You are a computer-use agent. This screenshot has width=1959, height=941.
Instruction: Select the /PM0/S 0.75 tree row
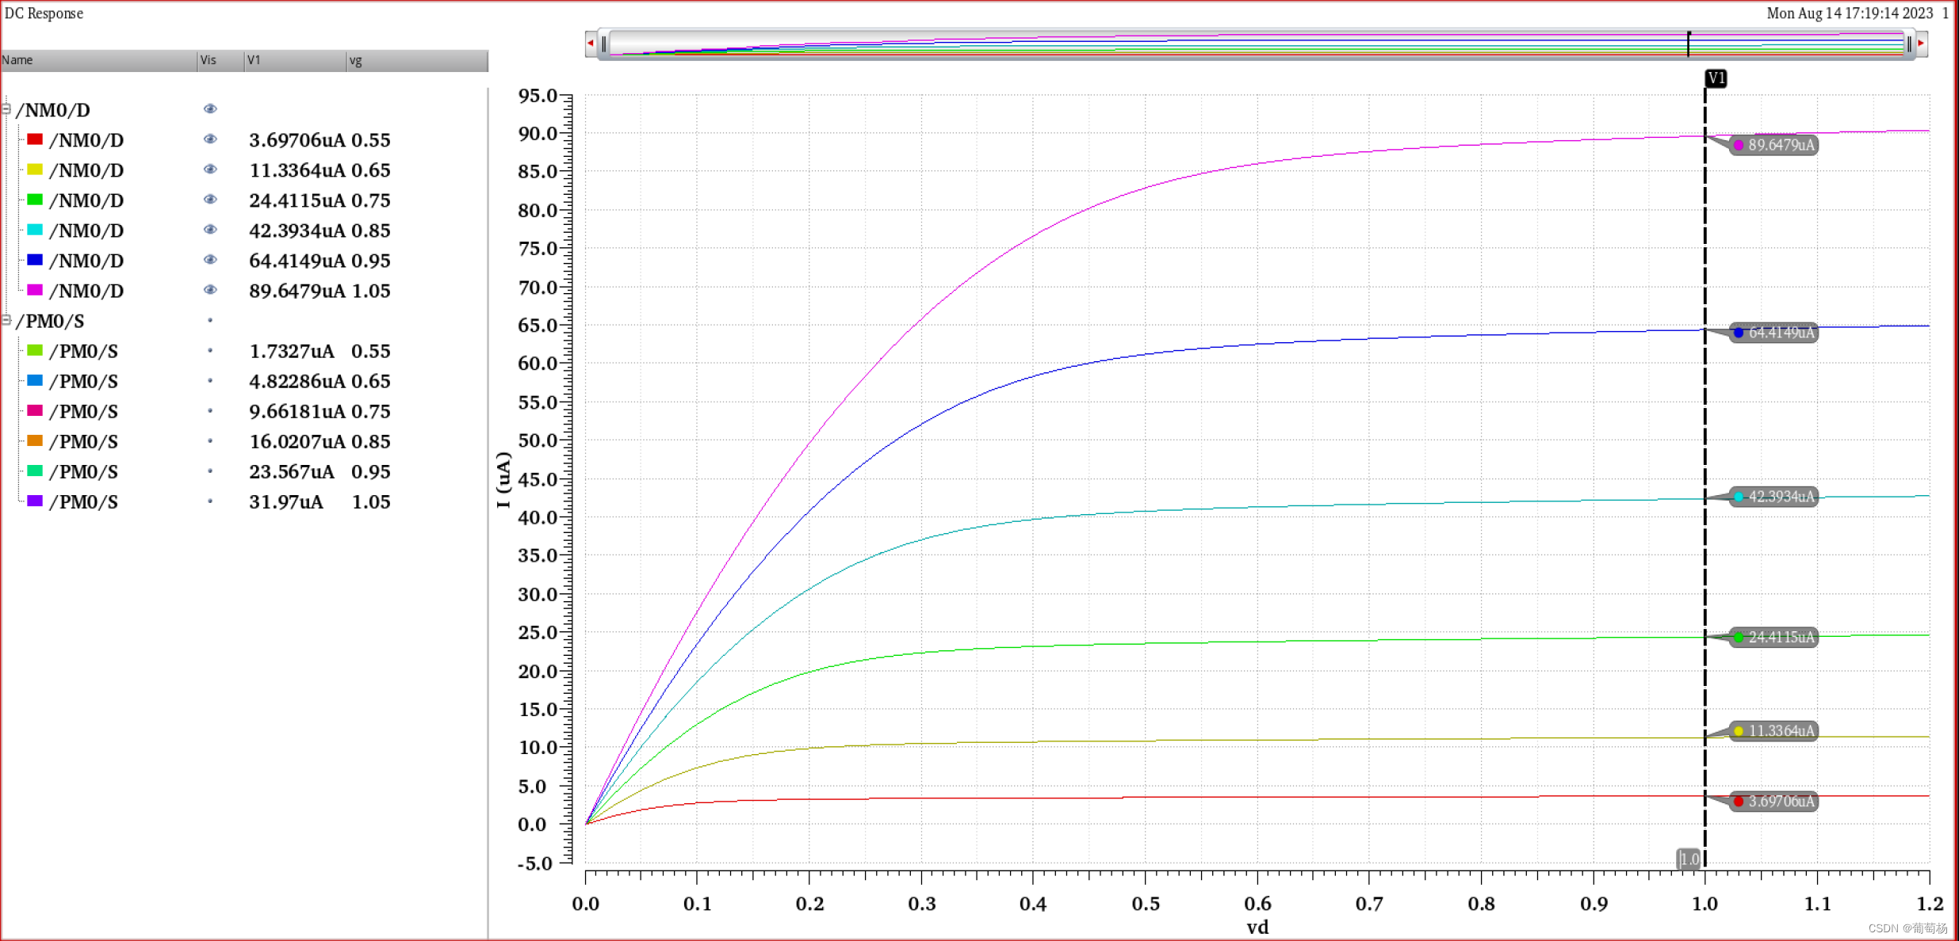[x=83, y=411]
